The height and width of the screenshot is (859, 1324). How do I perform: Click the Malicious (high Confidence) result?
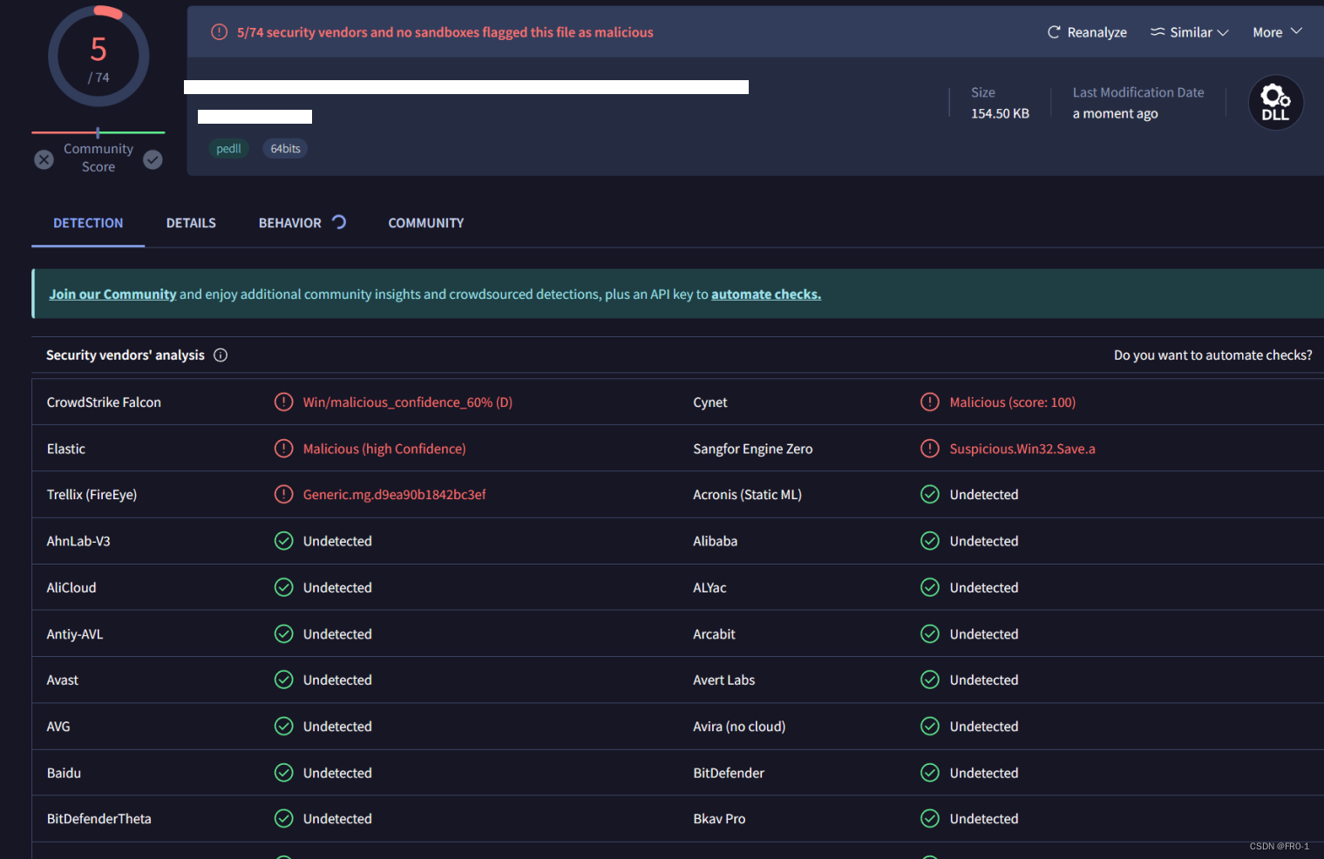point(384,449)
